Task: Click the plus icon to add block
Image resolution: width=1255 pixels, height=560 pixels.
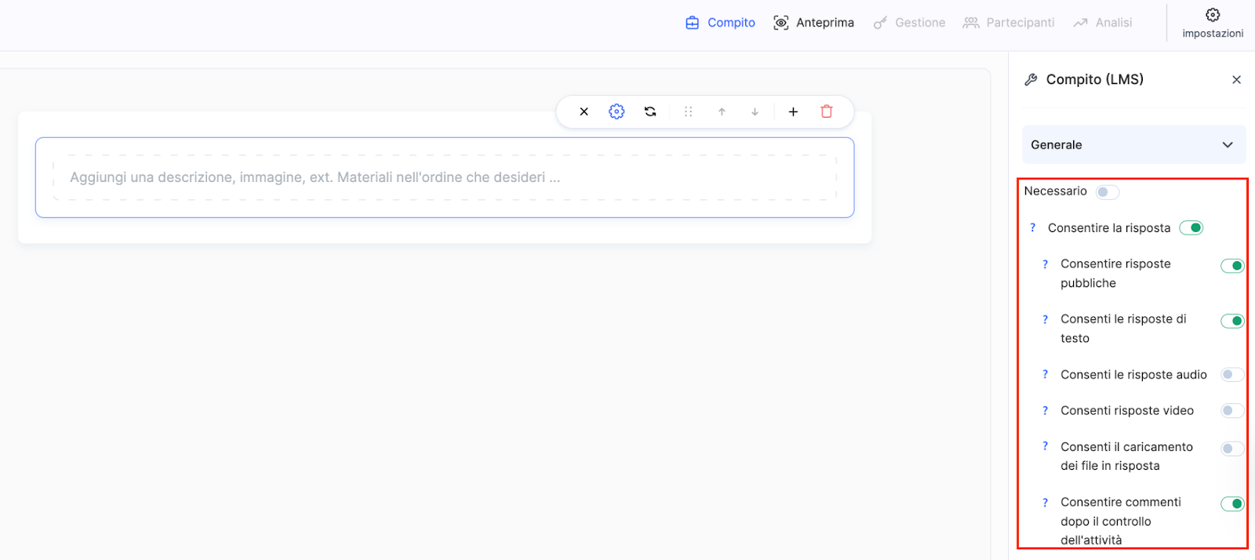Action: [793, 111]
